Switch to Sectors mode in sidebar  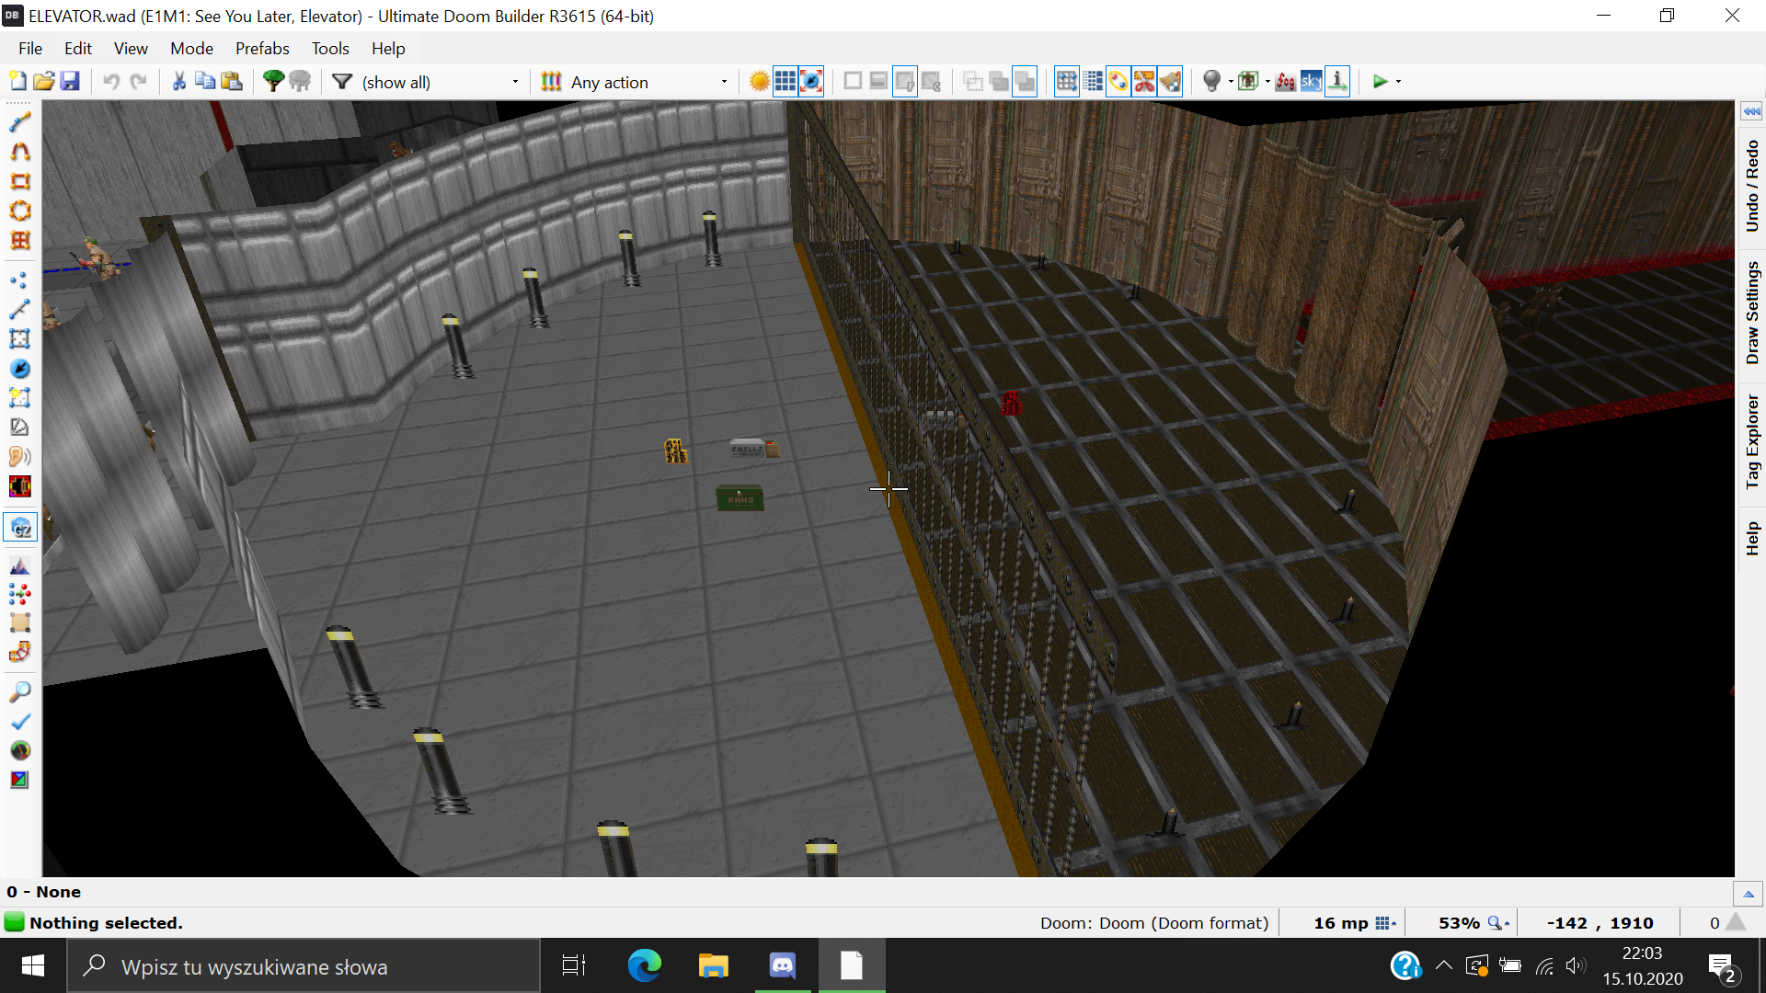point(20,339)
